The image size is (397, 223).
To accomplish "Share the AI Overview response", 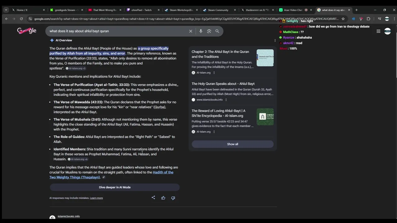I will (x=153, y=198).
